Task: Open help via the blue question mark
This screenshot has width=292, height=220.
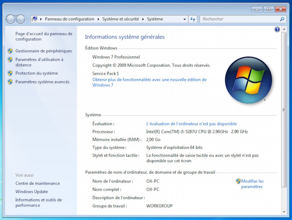Action: coord(277,30)
